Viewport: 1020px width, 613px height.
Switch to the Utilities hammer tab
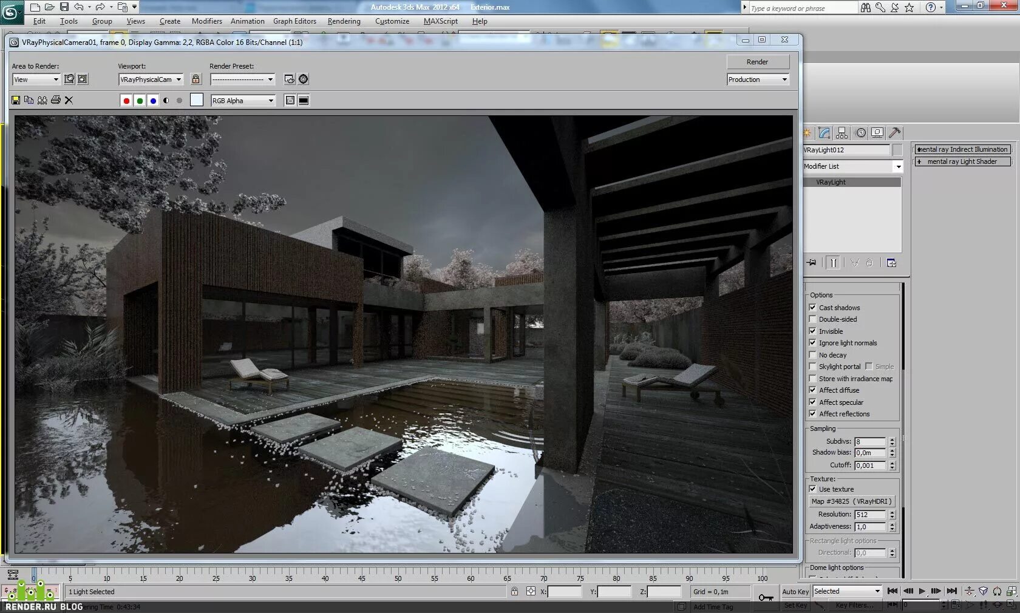(x=894, y=133)
